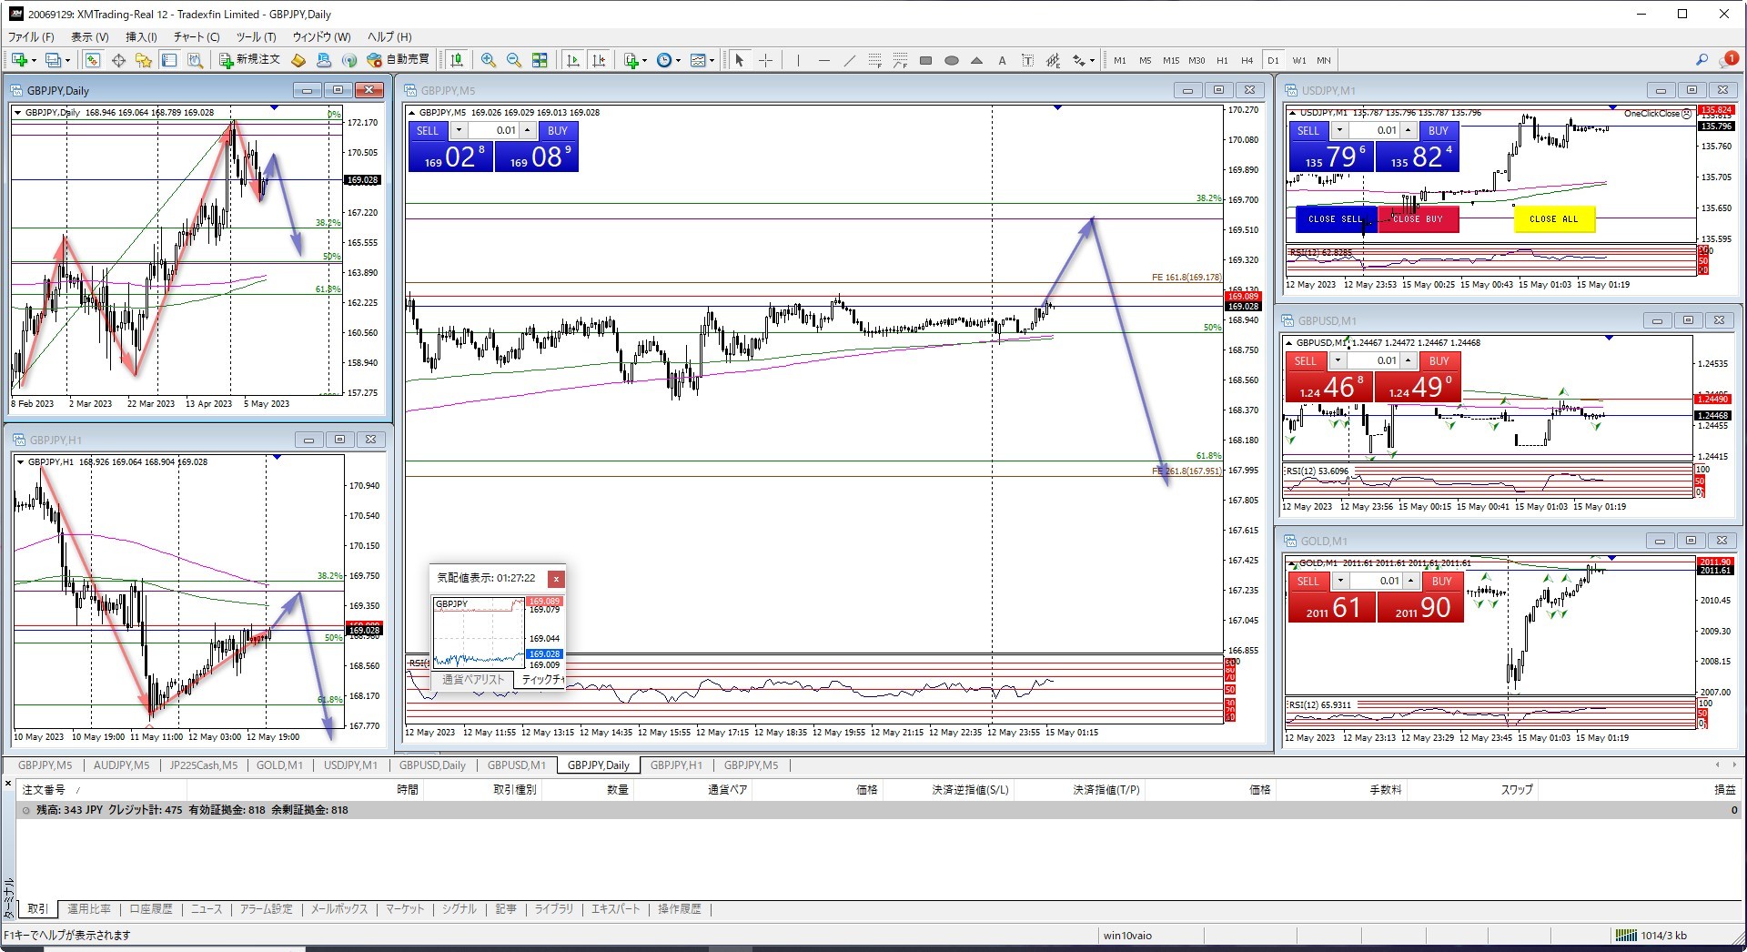Click the 新規注文 new order button

pos(250,60)
